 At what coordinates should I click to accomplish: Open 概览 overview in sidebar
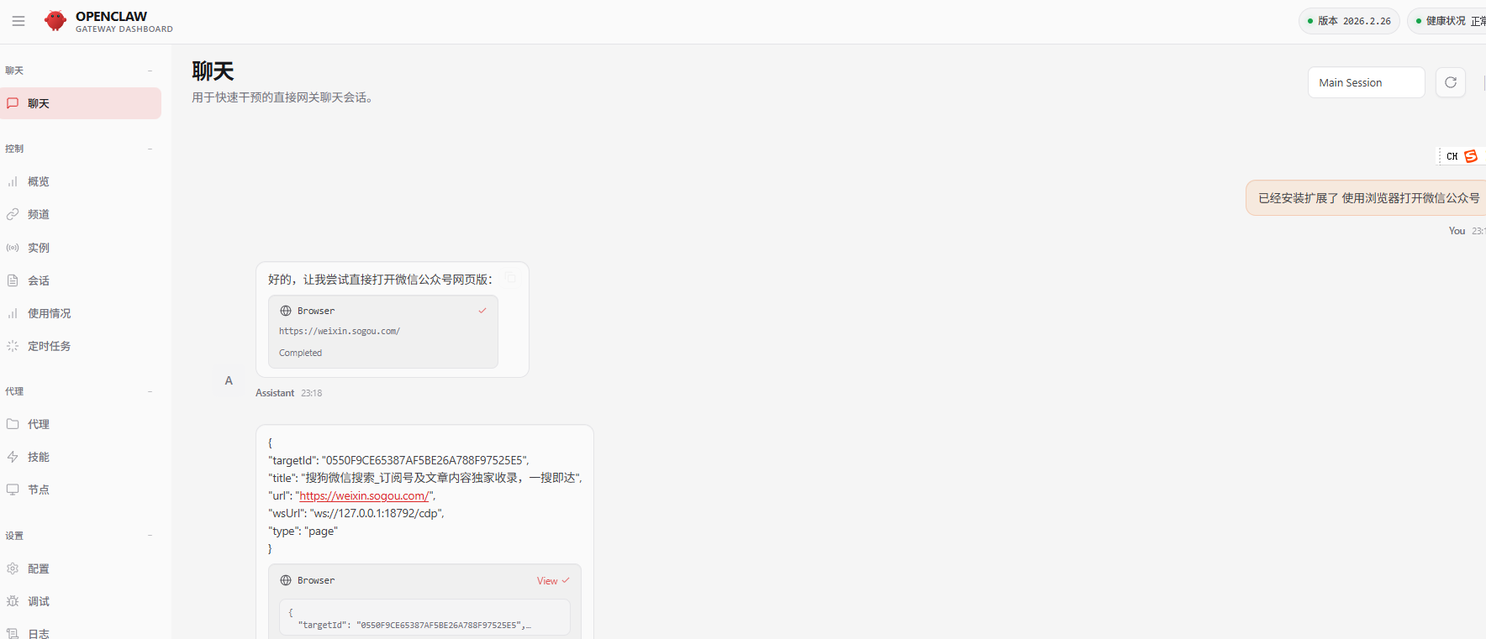[39, 181]
